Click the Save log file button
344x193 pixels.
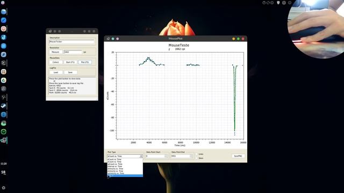click(70, 72)
